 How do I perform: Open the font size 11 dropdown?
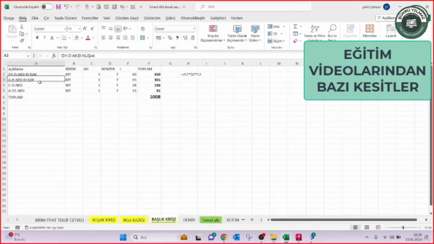pos(79,28)
